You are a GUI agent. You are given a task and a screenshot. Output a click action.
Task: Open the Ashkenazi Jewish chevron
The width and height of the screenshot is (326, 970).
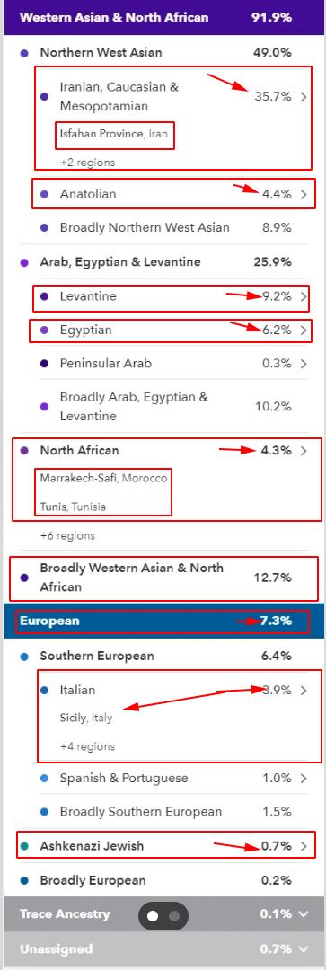[x=304, y=846]
